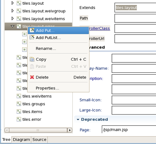Click the tiles.layout.weivgroup definition icon
The height and width of the screenshot is (144, 156).
19,11
